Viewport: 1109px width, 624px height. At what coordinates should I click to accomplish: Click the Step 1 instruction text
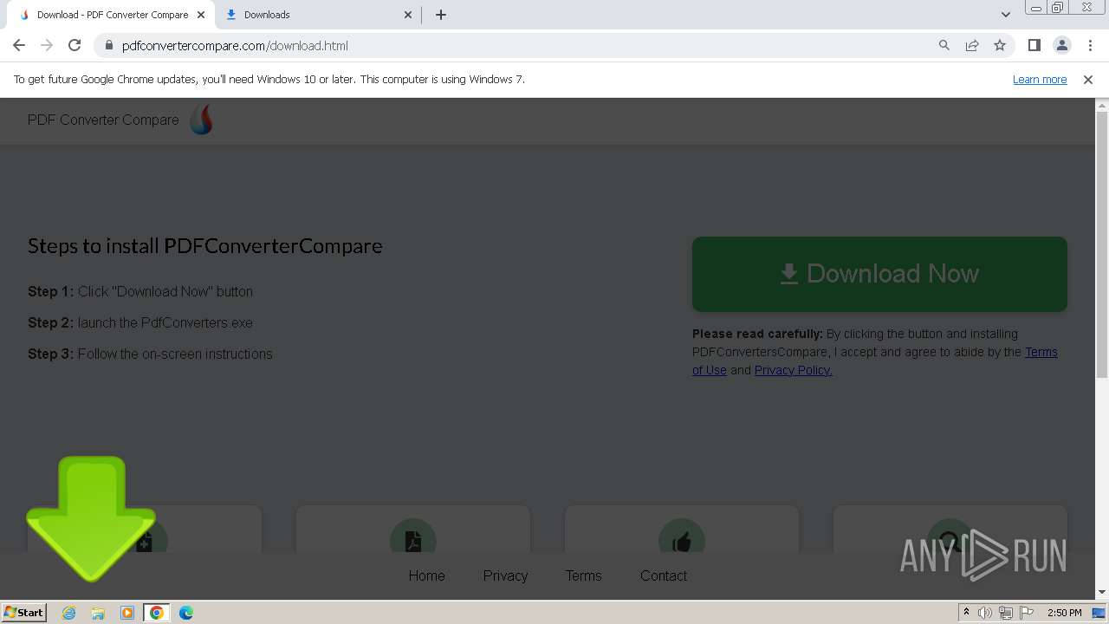point(140,291)
